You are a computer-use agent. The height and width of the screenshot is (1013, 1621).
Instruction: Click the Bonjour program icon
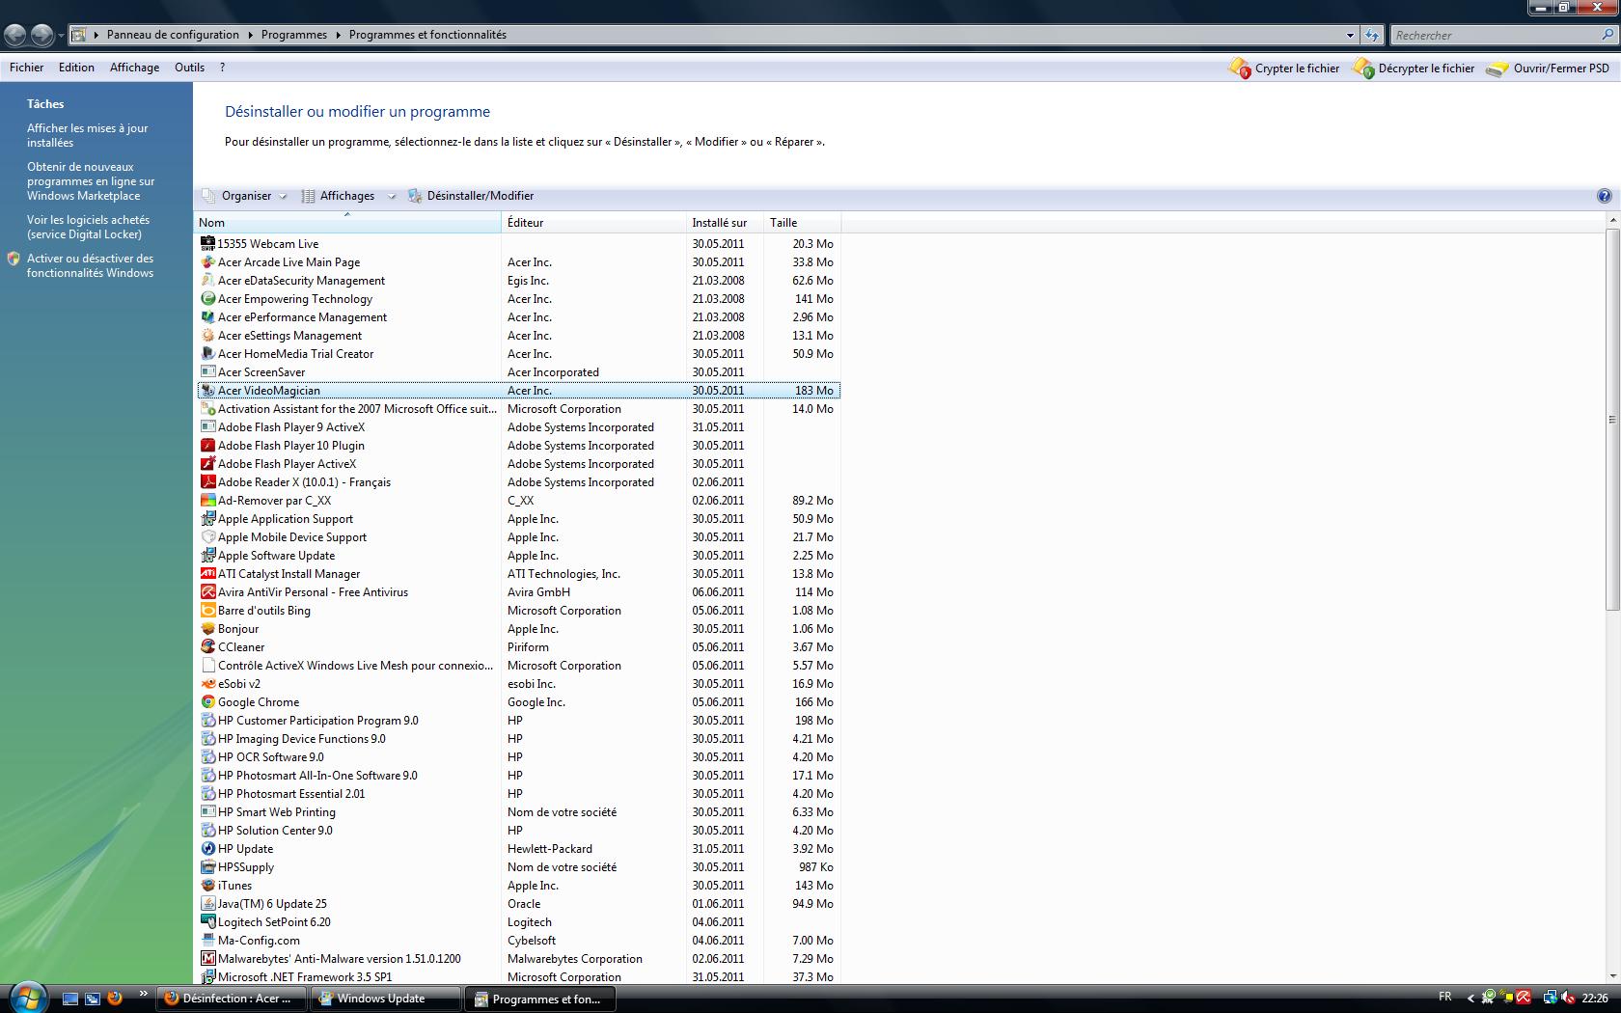tap(207, 629)
